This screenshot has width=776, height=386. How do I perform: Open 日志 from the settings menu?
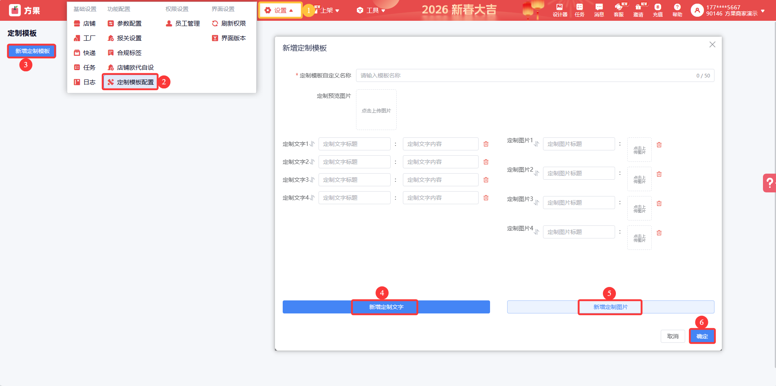click(85, 82)
